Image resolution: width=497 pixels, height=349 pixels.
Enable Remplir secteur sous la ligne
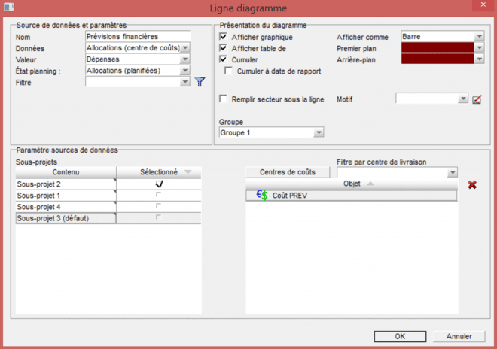(223, 99)
